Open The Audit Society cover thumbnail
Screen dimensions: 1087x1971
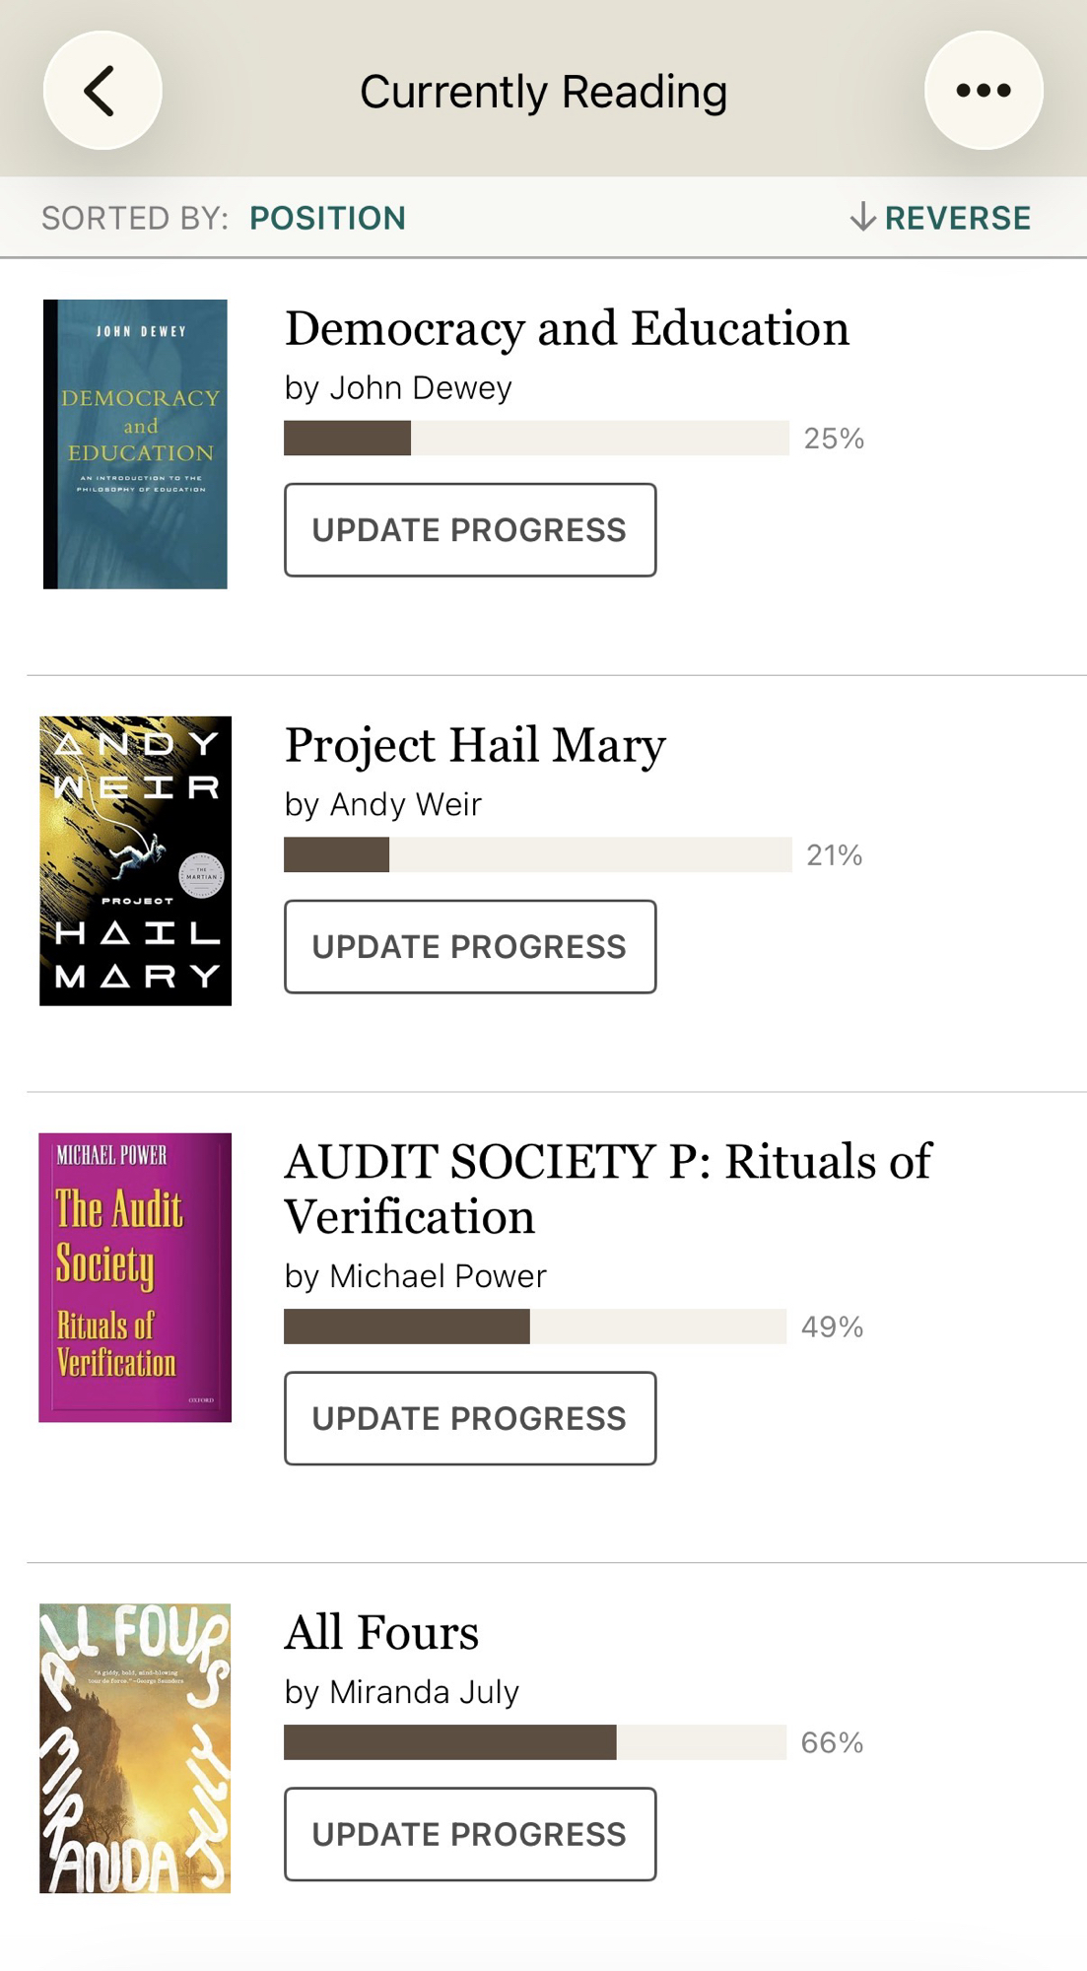point(135,1277)
